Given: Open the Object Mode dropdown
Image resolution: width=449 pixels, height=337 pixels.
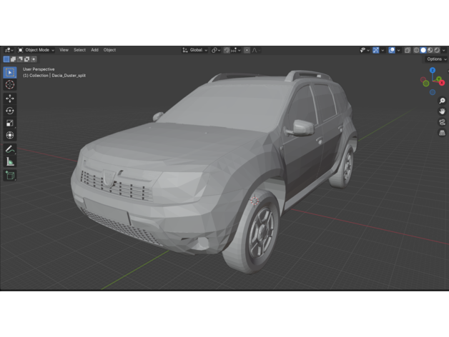Looking at the screenshot, I should pos(35,50).
